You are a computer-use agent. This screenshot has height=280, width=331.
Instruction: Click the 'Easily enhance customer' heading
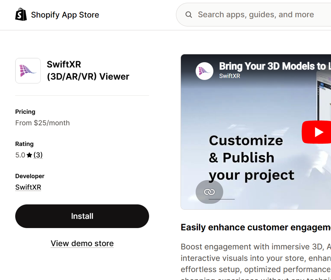pyautogui.click(x=256, y=227)
